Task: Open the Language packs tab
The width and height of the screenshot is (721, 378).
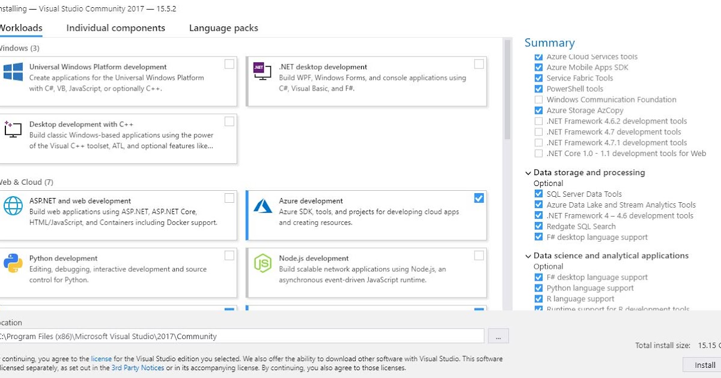Action: (x=223, y=28)
